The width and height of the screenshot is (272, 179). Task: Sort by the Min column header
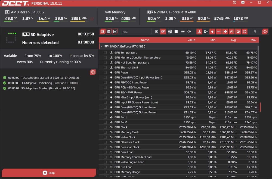213,40
